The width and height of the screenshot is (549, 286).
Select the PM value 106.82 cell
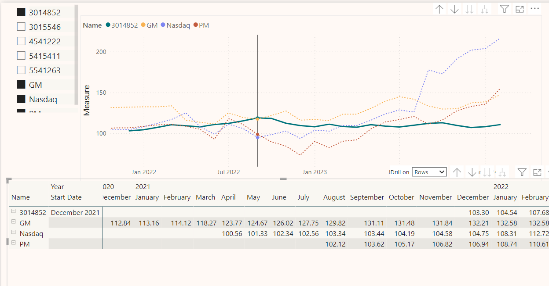(441, 244)
